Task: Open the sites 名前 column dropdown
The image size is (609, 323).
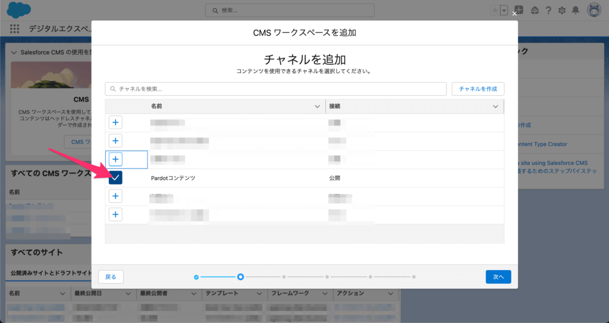Action: [62, 293]
